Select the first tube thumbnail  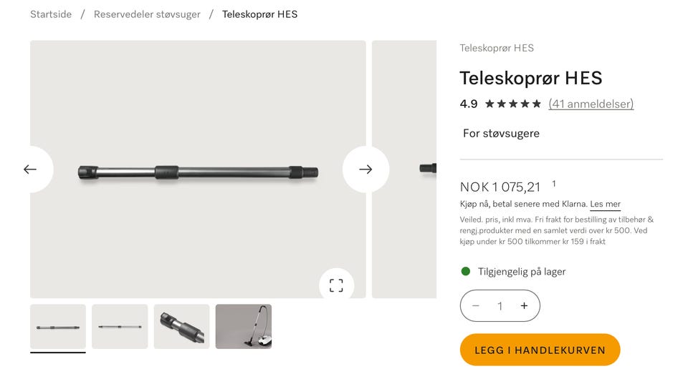click(58, 327)
